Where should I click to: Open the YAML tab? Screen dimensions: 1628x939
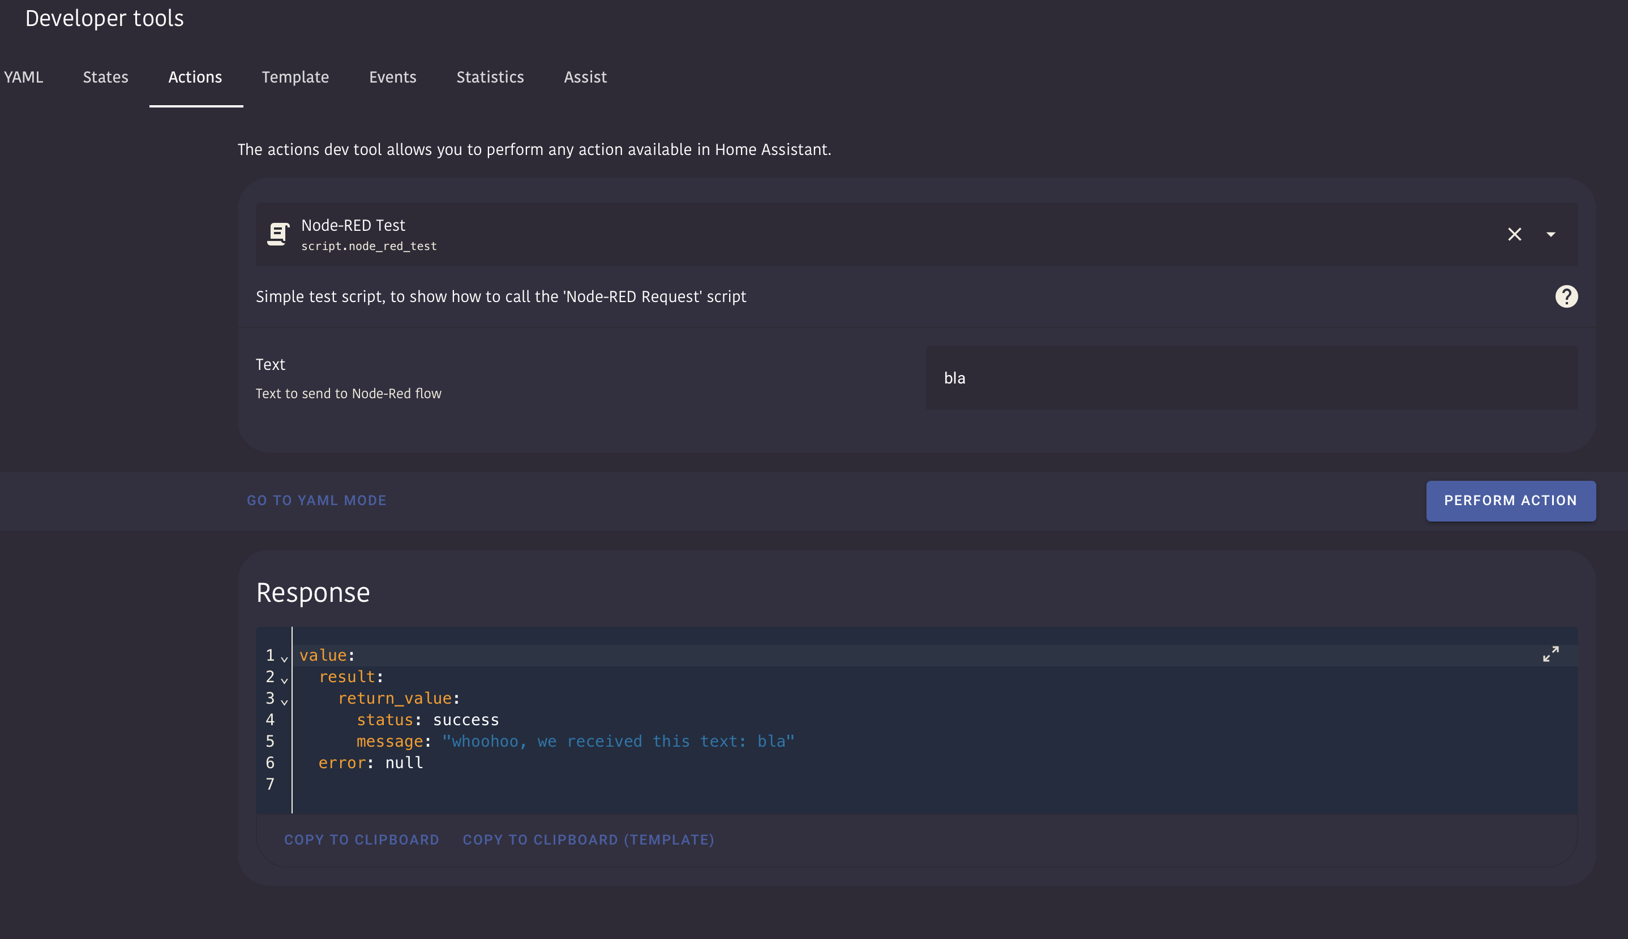[23, 77]
